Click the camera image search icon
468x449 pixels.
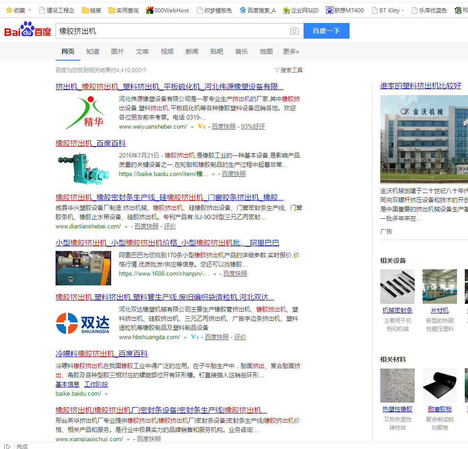(x=294, y=31)
